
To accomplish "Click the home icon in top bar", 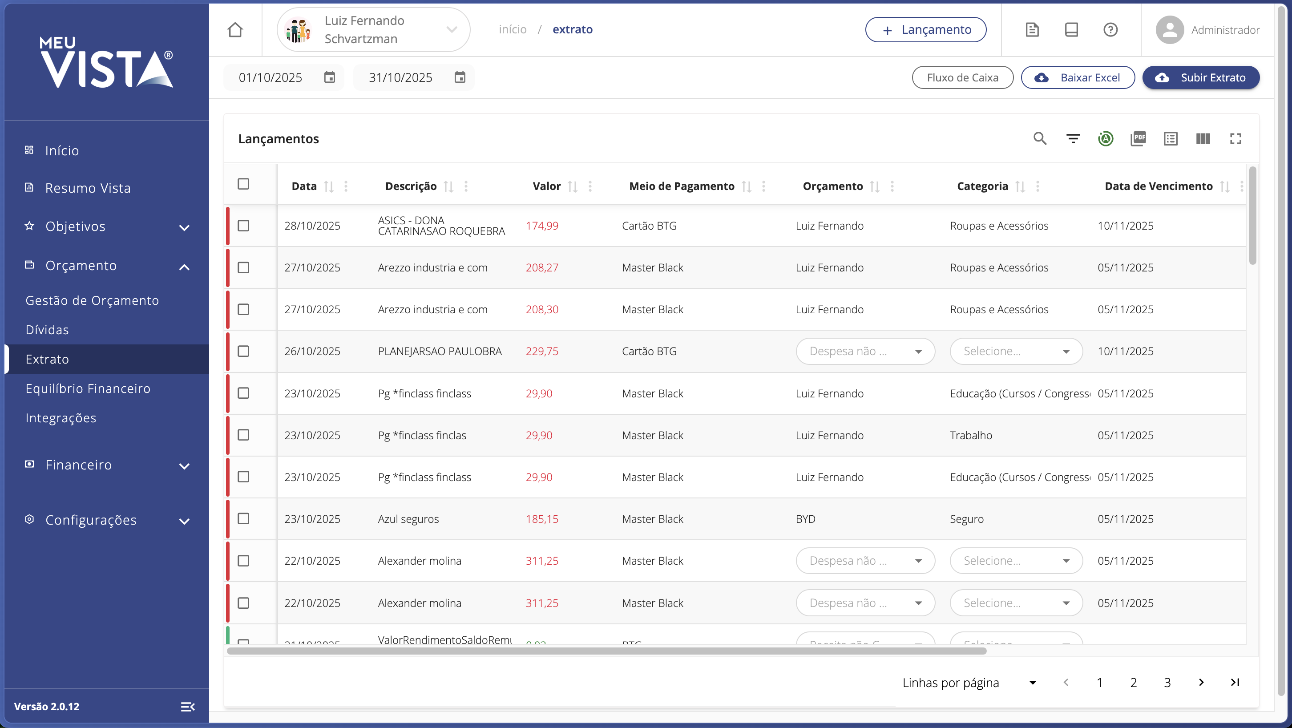I will point(235,30).
